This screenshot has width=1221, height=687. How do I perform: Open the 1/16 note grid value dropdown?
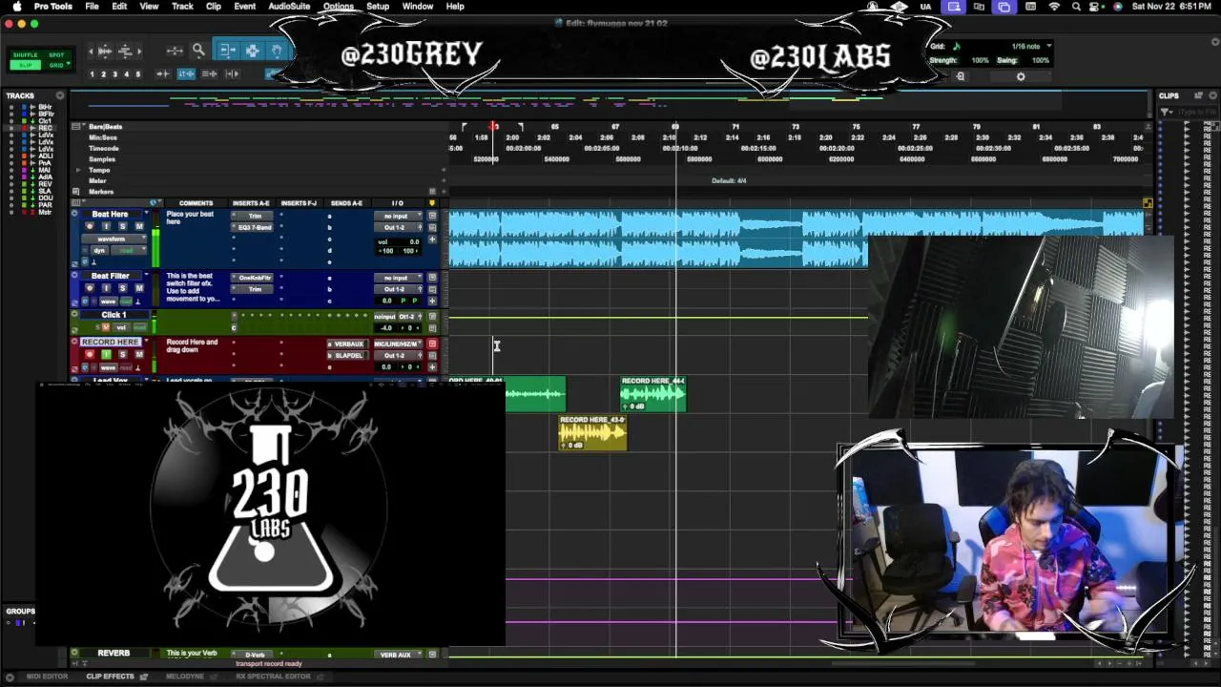tap(1031, 46)
